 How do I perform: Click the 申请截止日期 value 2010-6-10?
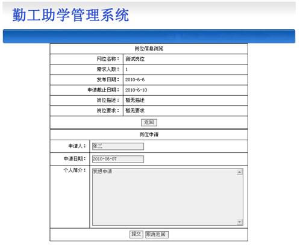pyautogui.click(x=136, y=90)
